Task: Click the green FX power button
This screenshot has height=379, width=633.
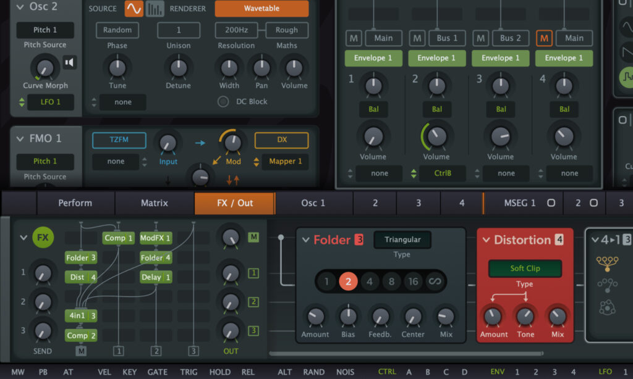Action: [x=43, y=237]
